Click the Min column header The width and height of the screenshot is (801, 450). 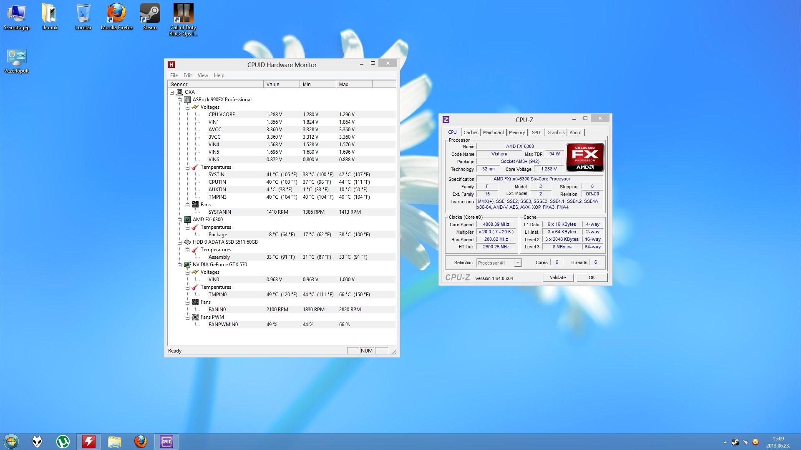click(x=318, y=84)
